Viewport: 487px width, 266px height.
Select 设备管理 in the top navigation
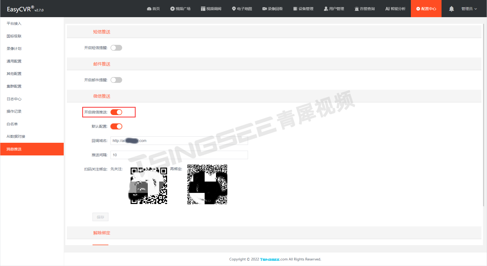point(303,9)
